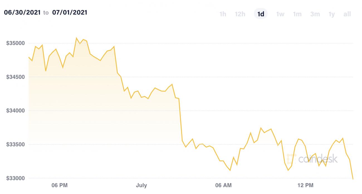Viewport: 362px width, 194px height.
Task: Open the 1w weekly chart view
Action: coord(280,14)
